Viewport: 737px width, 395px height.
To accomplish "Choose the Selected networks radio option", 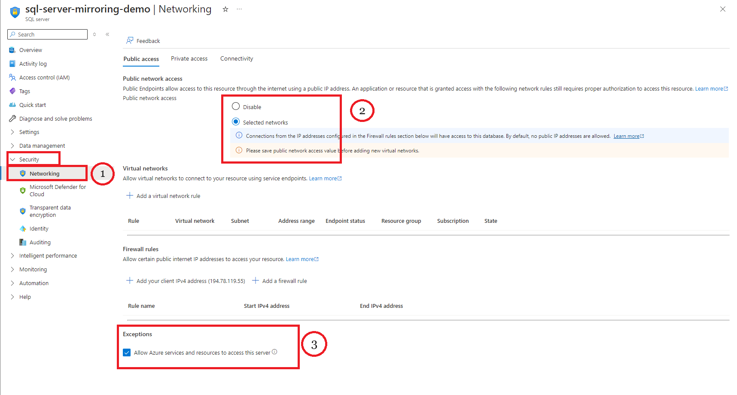I will 236,122.
